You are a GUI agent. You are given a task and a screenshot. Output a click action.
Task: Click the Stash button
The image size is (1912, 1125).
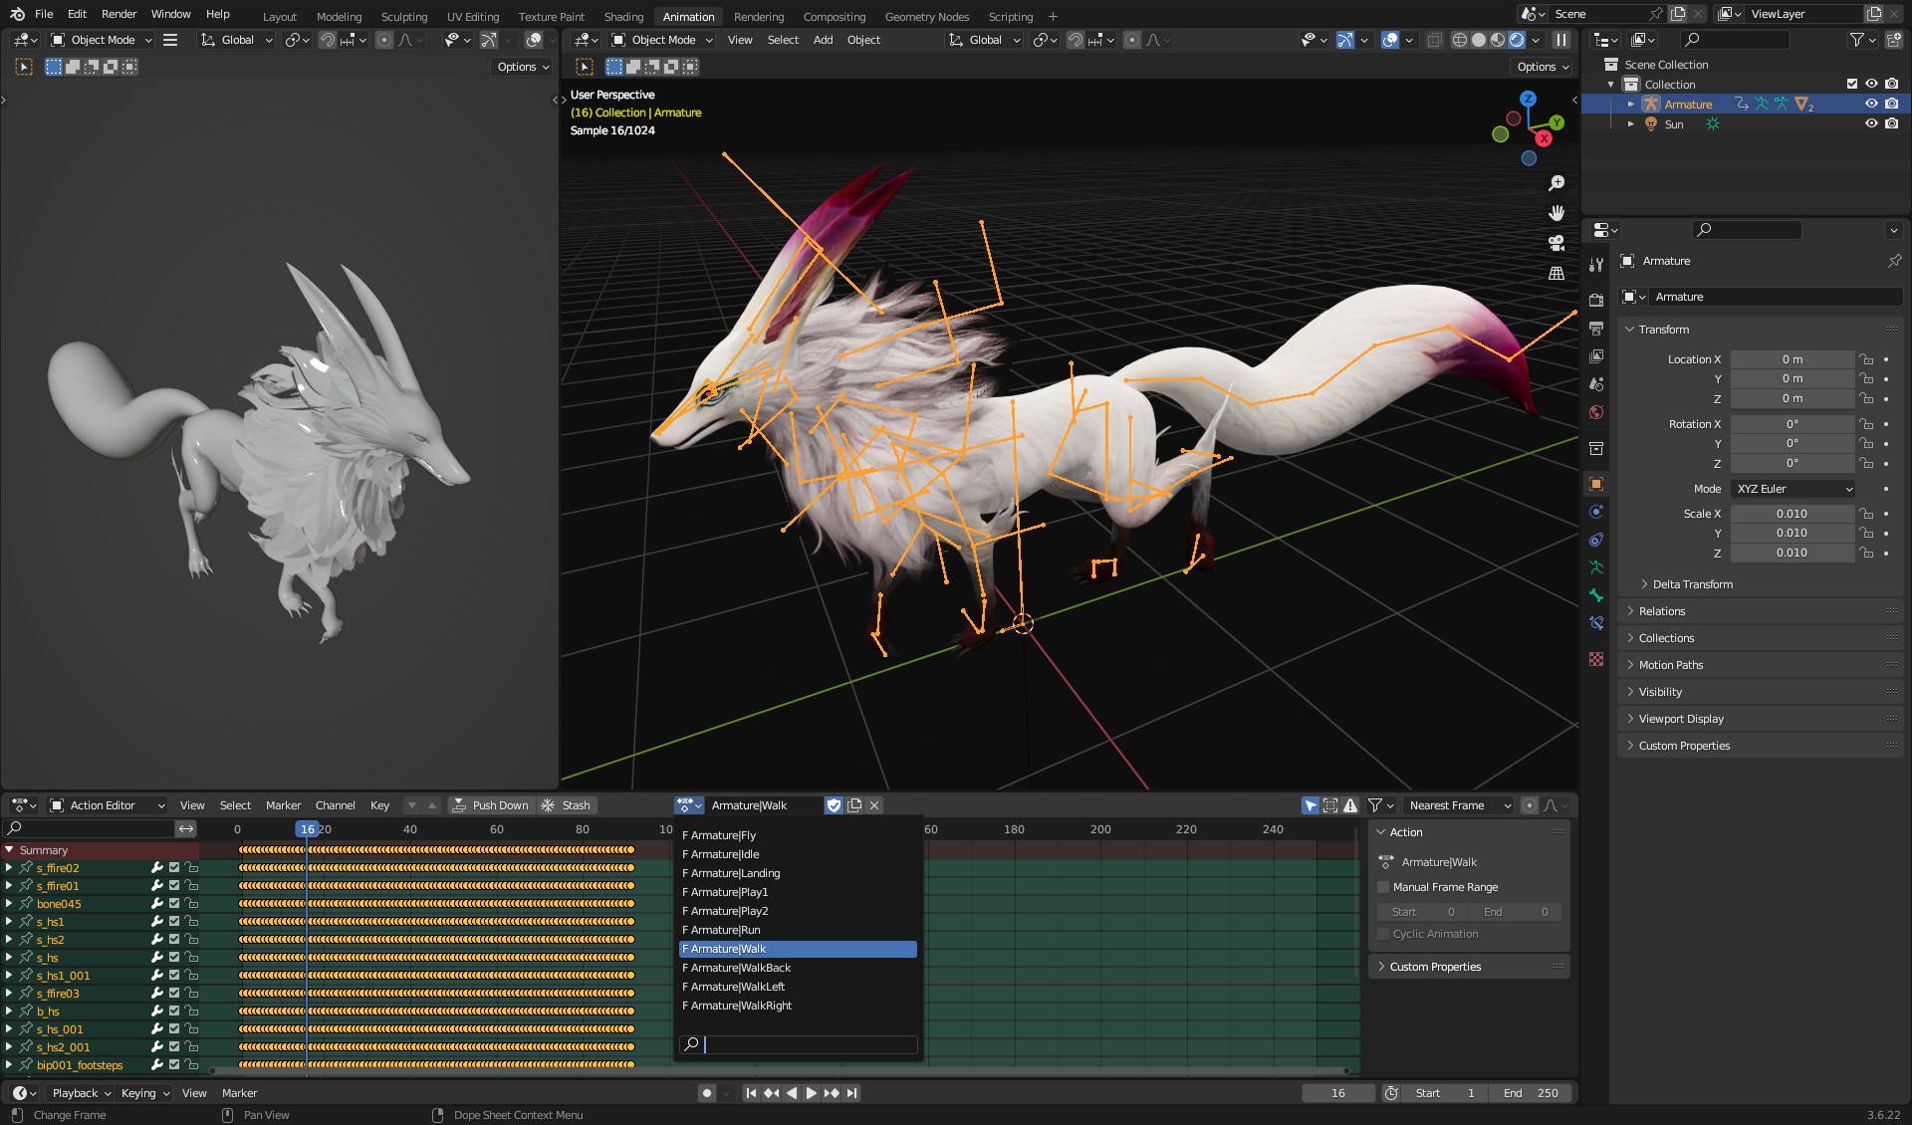(566, 805)
